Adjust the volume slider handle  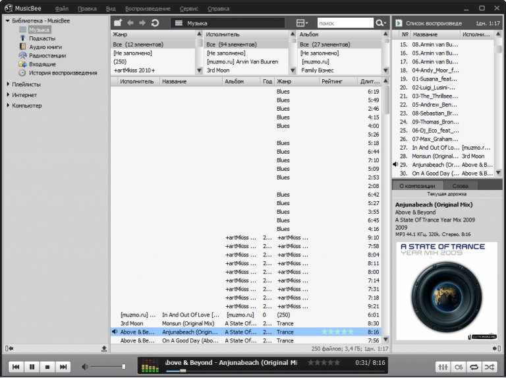click(124, 367)
